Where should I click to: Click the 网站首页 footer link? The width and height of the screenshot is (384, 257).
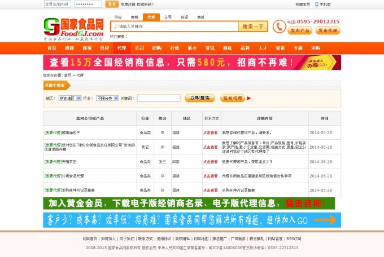90,238
